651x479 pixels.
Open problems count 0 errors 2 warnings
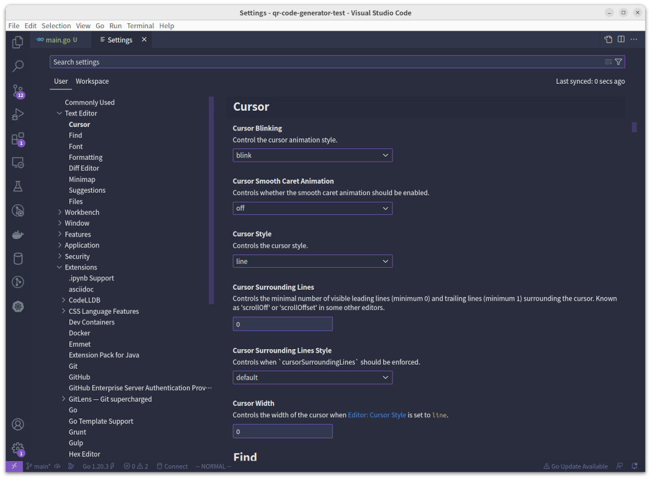click(136, 466)
